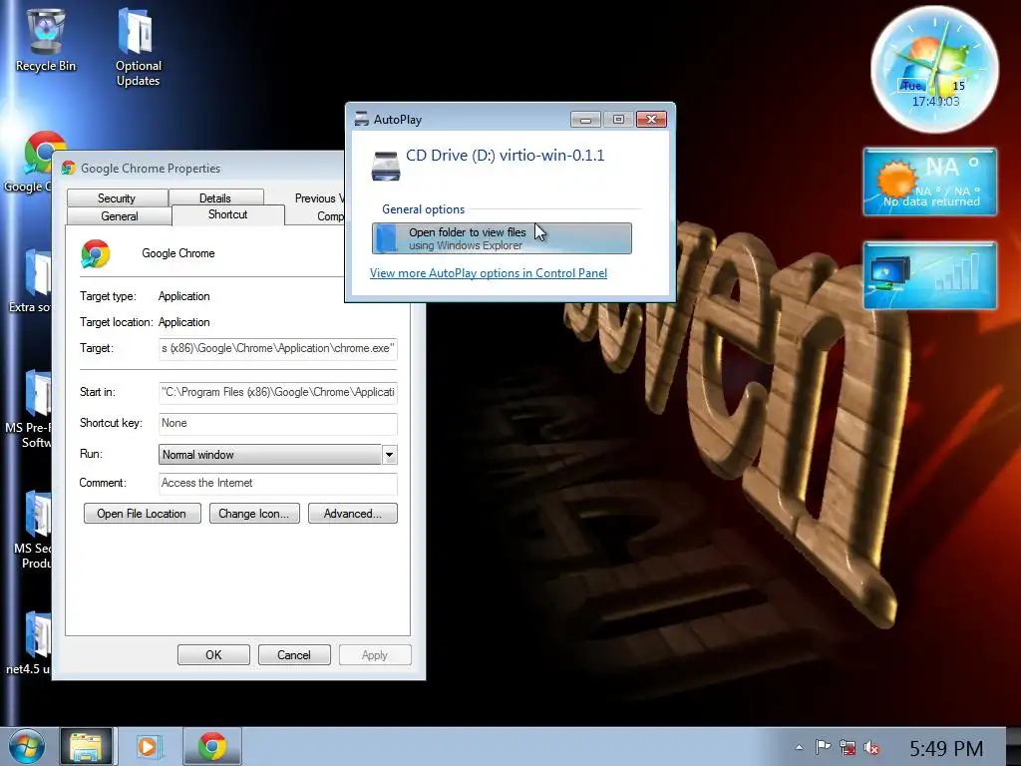Click the Shortcut key field
1021x766 pixels.
tap(278, 423)
